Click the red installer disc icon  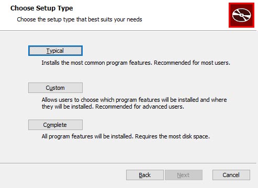pyautogui.click(x=241, y=15)
